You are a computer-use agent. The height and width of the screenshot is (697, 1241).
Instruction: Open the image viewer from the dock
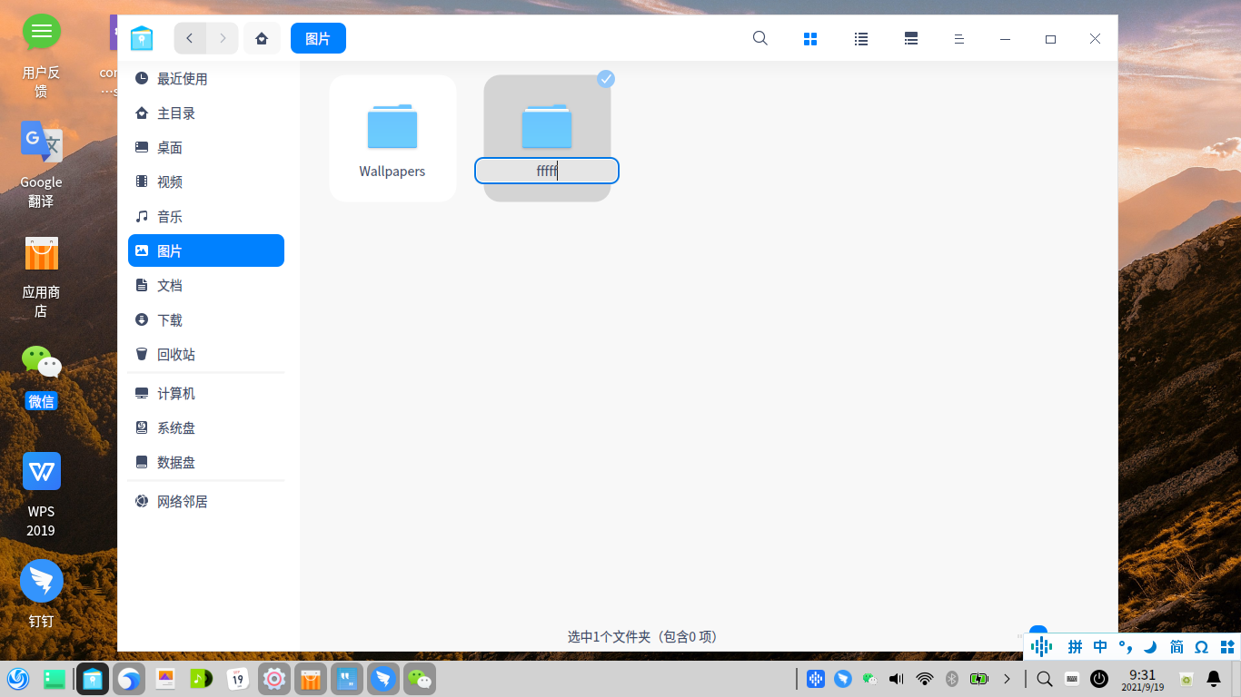(x=165, y=678)
